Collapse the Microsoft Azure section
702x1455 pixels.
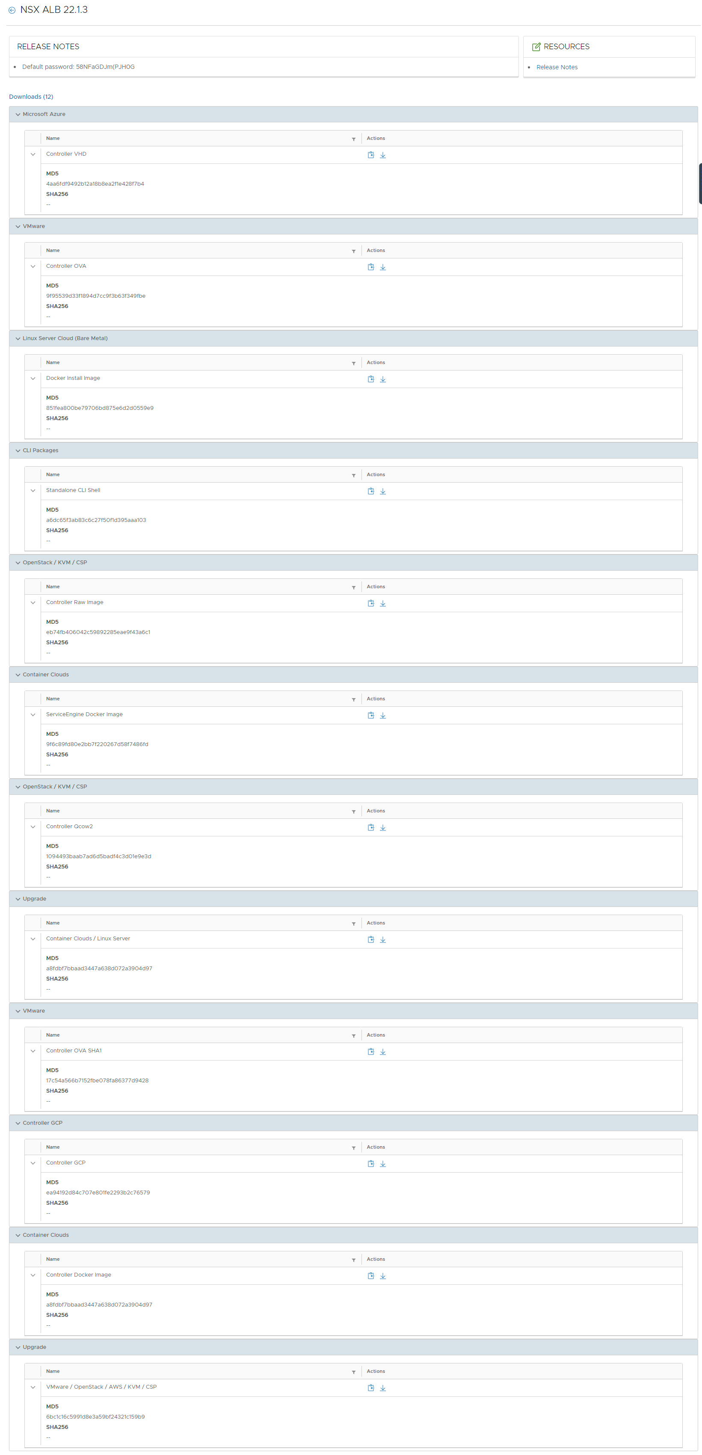click(18, 114)
